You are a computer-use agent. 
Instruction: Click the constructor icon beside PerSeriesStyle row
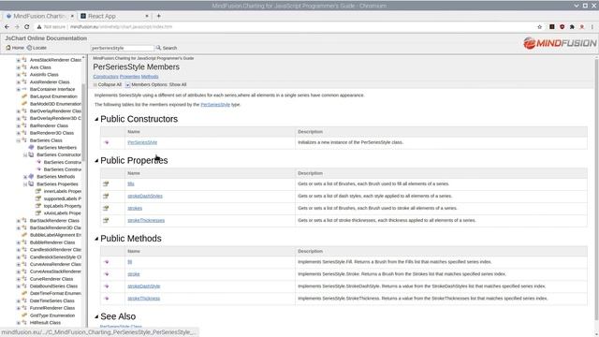pyautogui.click(x=107, y=142)
